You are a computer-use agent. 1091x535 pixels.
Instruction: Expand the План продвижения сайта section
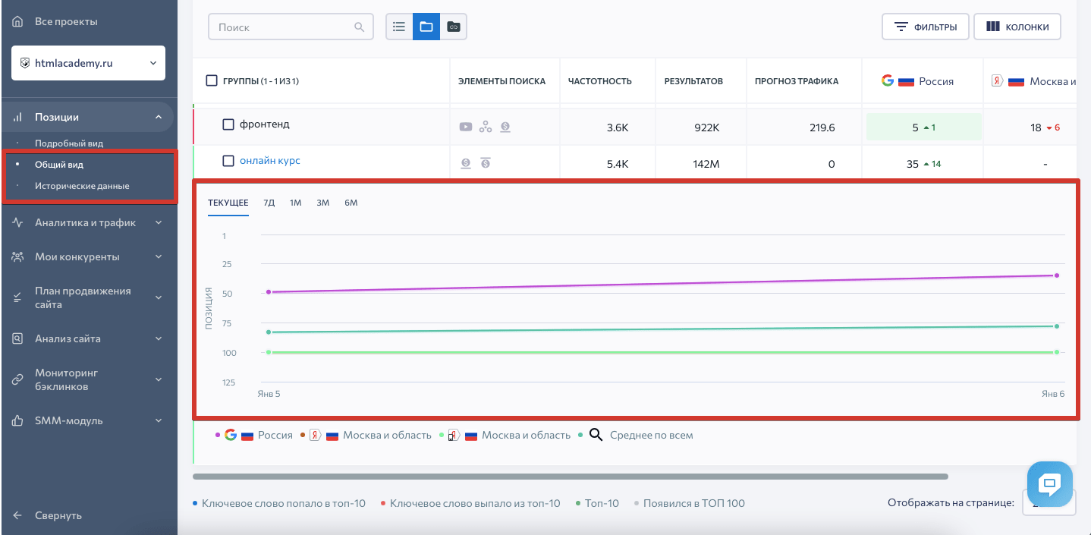point(159,297)
